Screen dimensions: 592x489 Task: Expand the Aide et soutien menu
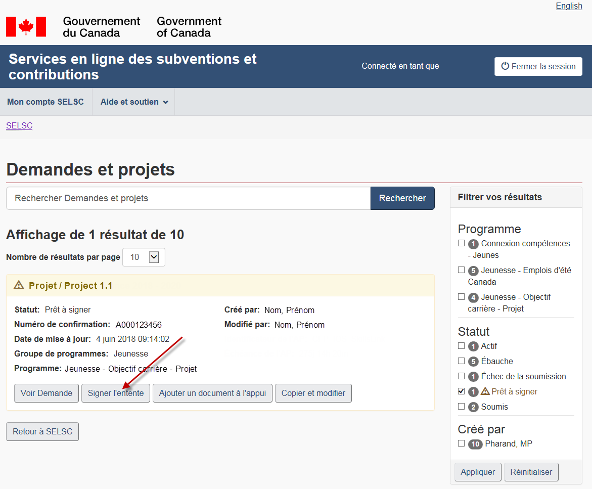pos(133,102)
